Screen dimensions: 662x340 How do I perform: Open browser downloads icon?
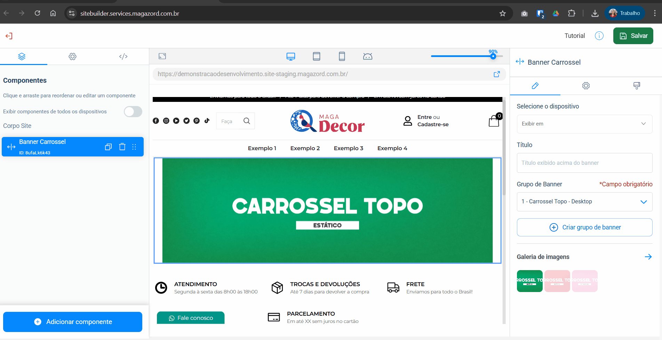click(x=595, y=13)
